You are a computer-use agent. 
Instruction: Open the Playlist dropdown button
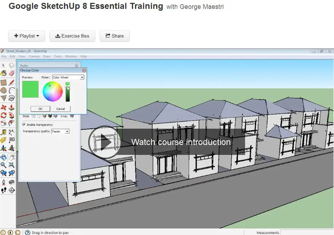[x=27, y=36]
